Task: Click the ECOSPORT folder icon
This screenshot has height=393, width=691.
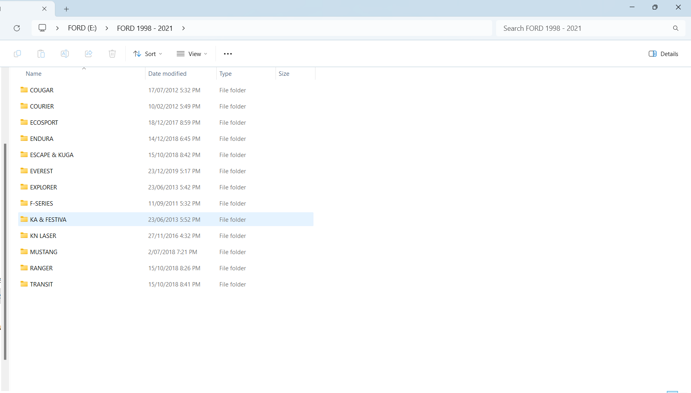Action: 24,122
